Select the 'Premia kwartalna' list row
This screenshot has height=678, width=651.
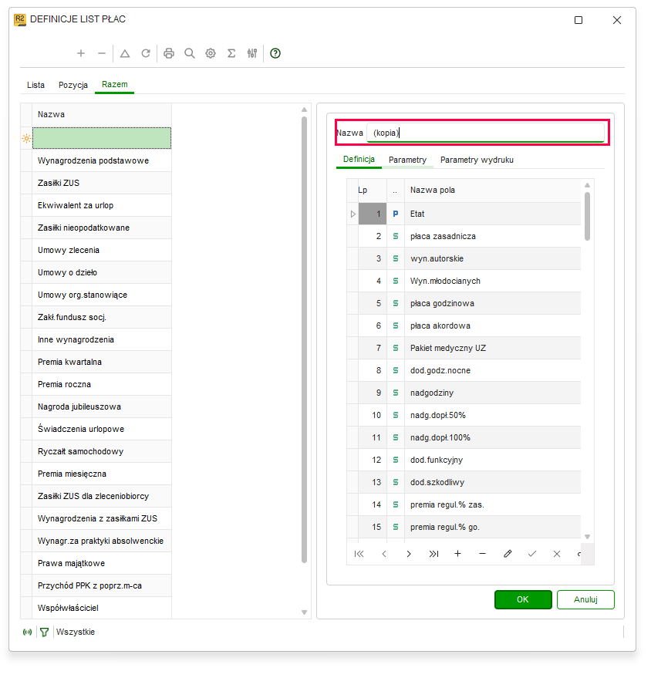point(102,363)
